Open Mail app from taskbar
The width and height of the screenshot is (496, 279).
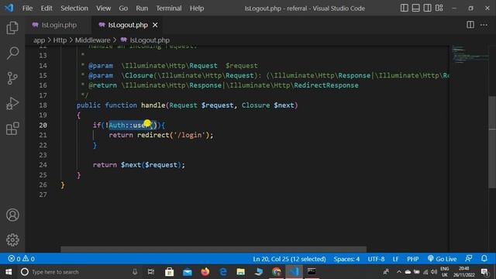tap(188, 272)
